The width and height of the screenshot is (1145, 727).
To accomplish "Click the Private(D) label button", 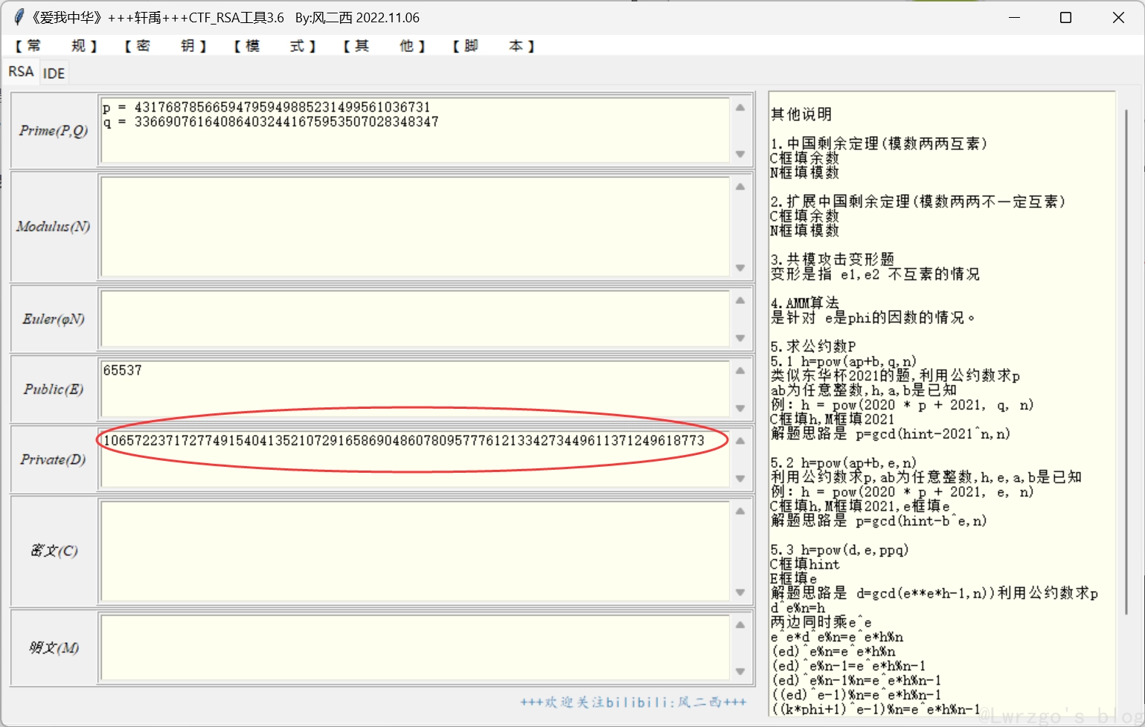I will [x=54, y=459].
